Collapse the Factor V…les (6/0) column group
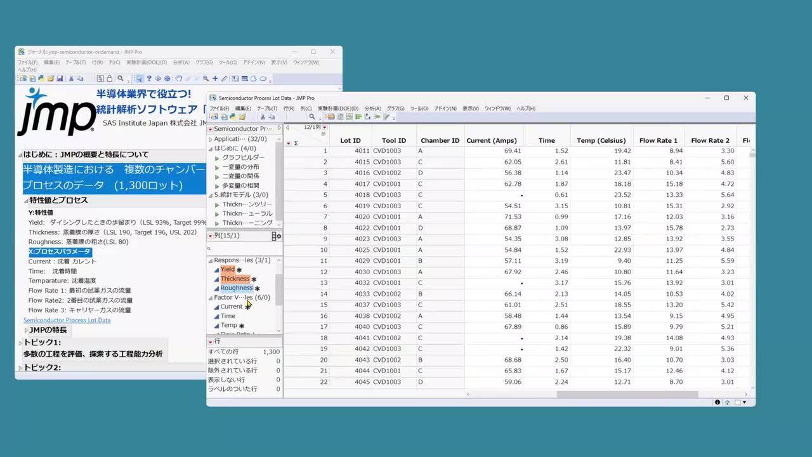 click(210, 298)
